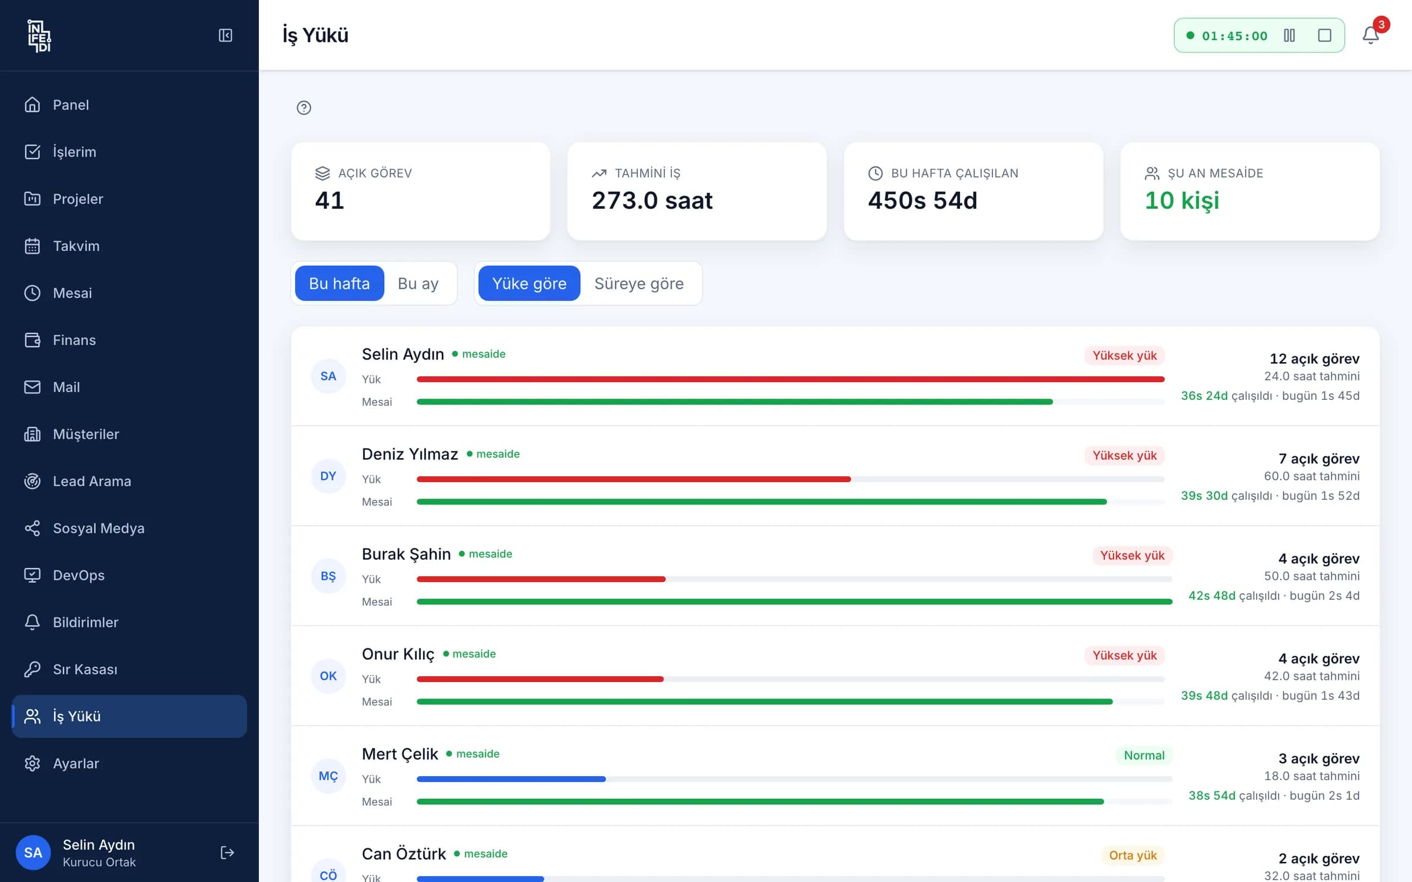Click "12 açık görev" for Selin Aydın
This screenshot has width=1412, height=882.
tap(1314, 359)
